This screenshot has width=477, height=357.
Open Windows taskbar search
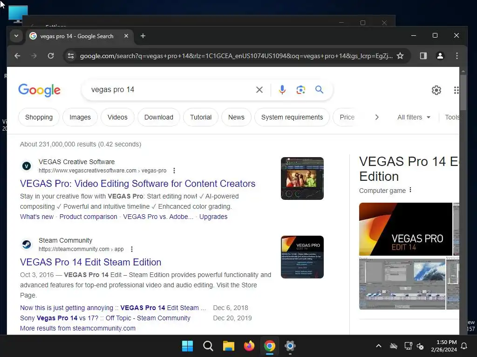(208, 346)
